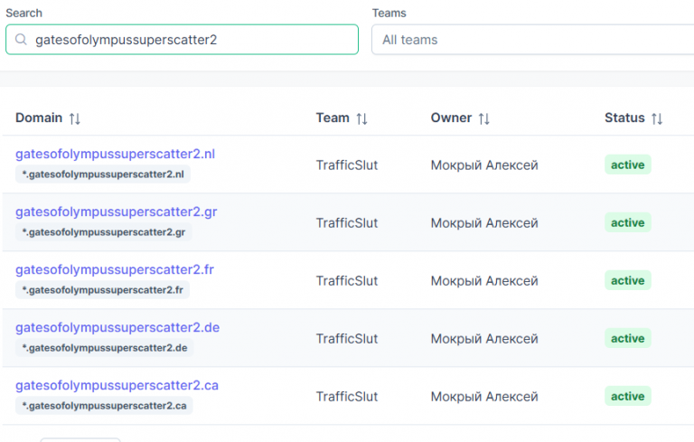The height and width of the screenshot is (442, 694).
Task: Click the *.gatesofolympussuperscatter2.de wildcard tag
Action: point(105,348)
